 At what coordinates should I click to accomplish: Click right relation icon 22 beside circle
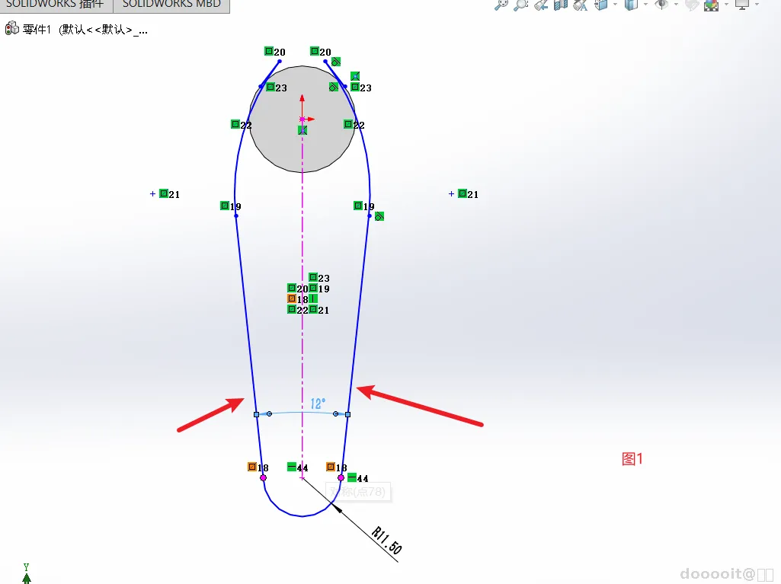click(x=348, y=124)
